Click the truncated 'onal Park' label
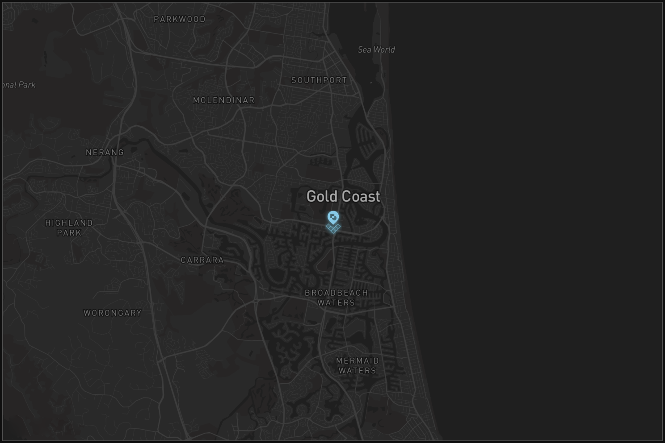Image resolution: width=665 pixels, height=443 pixels. tap(19, 85)
